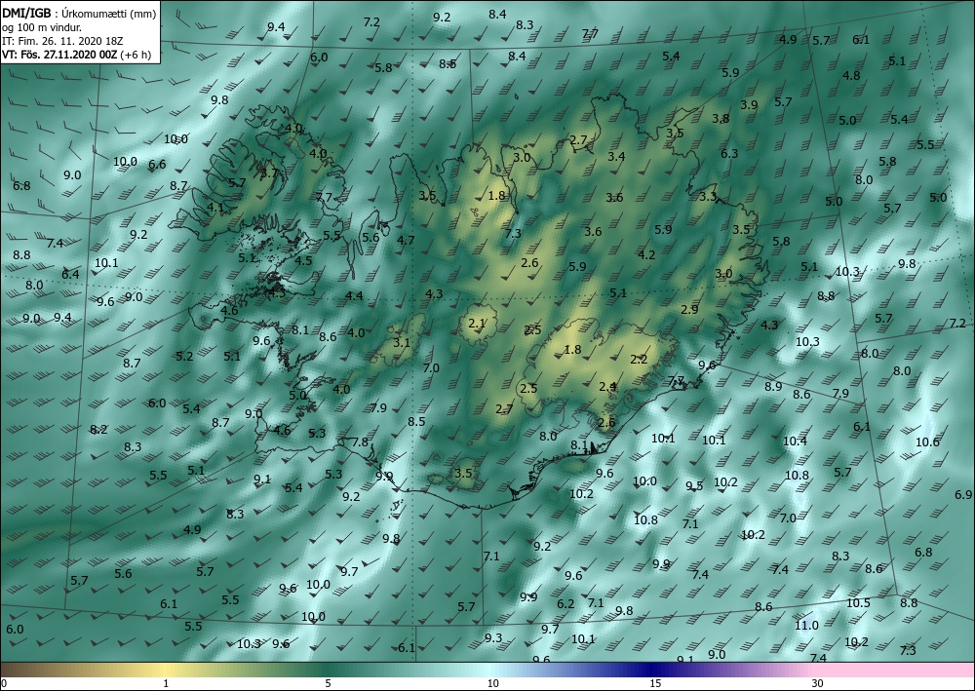This screenshot has height=691, width=975.
Task: Click the 4.4 value on the map
Action: pos(354,295)
